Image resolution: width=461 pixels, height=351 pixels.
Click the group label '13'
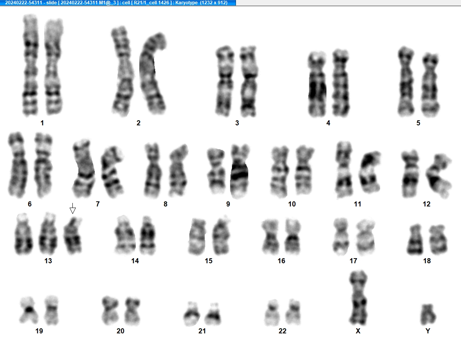click(48, 261)
